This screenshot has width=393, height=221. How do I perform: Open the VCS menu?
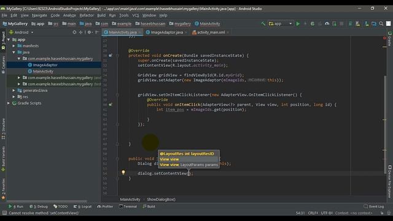tap(135, 15)
